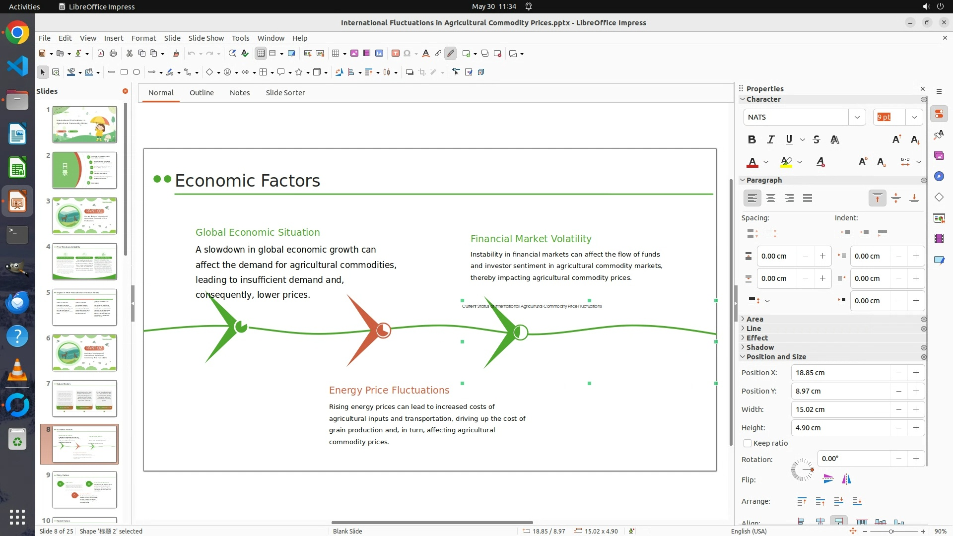Expand the Area section
The width and height of the screenshot is (953, 536).
[754, 319]
